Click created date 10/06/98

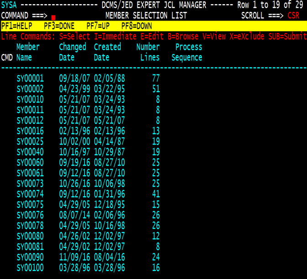point(110,184)
